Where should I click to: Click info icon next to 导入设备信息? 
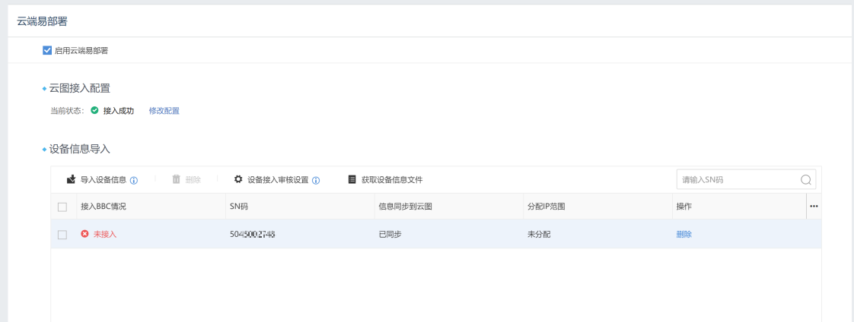134,180
